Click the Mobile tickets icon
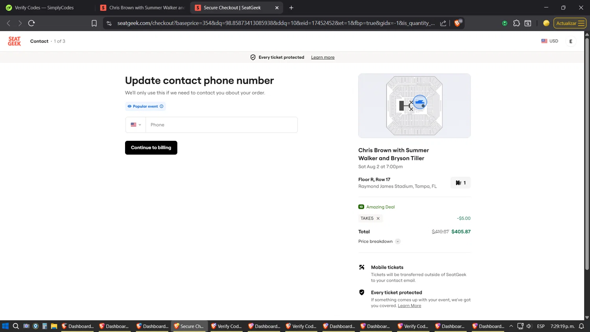This screenshot has height=332, width=590. (362, 267)
